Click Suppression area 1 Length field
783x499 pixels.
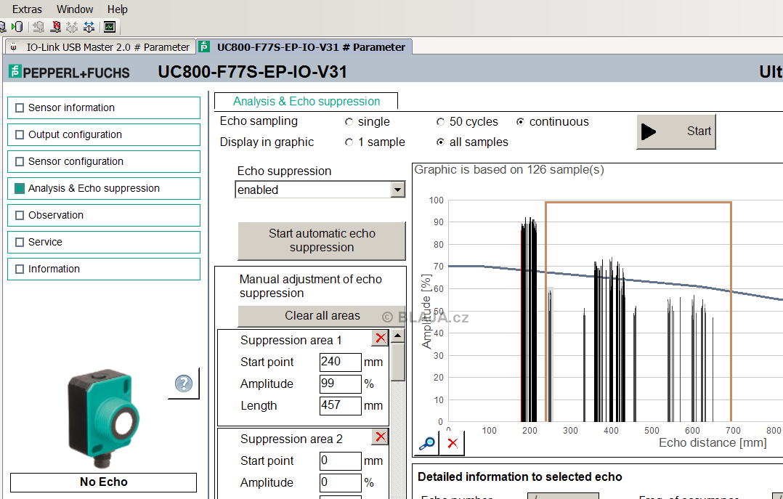click(340, 405)
